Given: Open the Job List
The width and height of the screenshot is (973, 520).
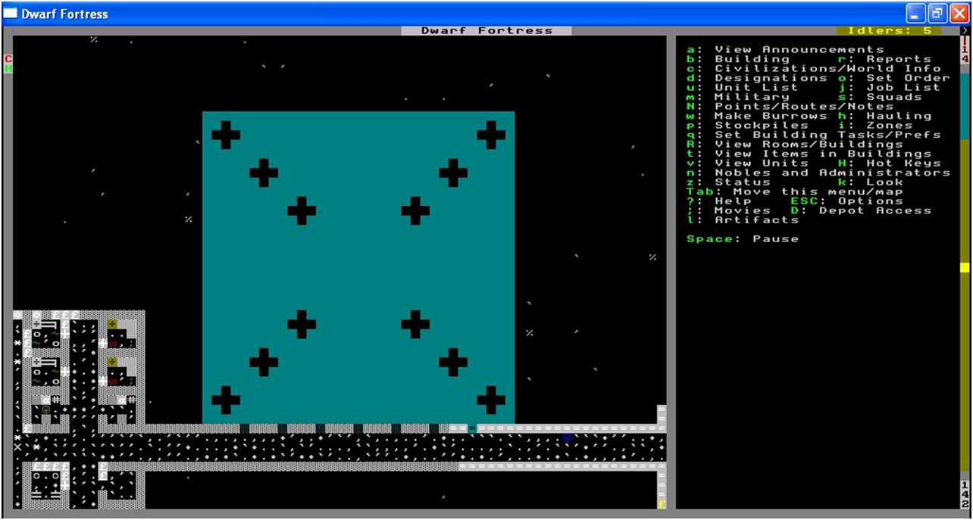Looking at the screenshot, I should (x=889, y=87).
